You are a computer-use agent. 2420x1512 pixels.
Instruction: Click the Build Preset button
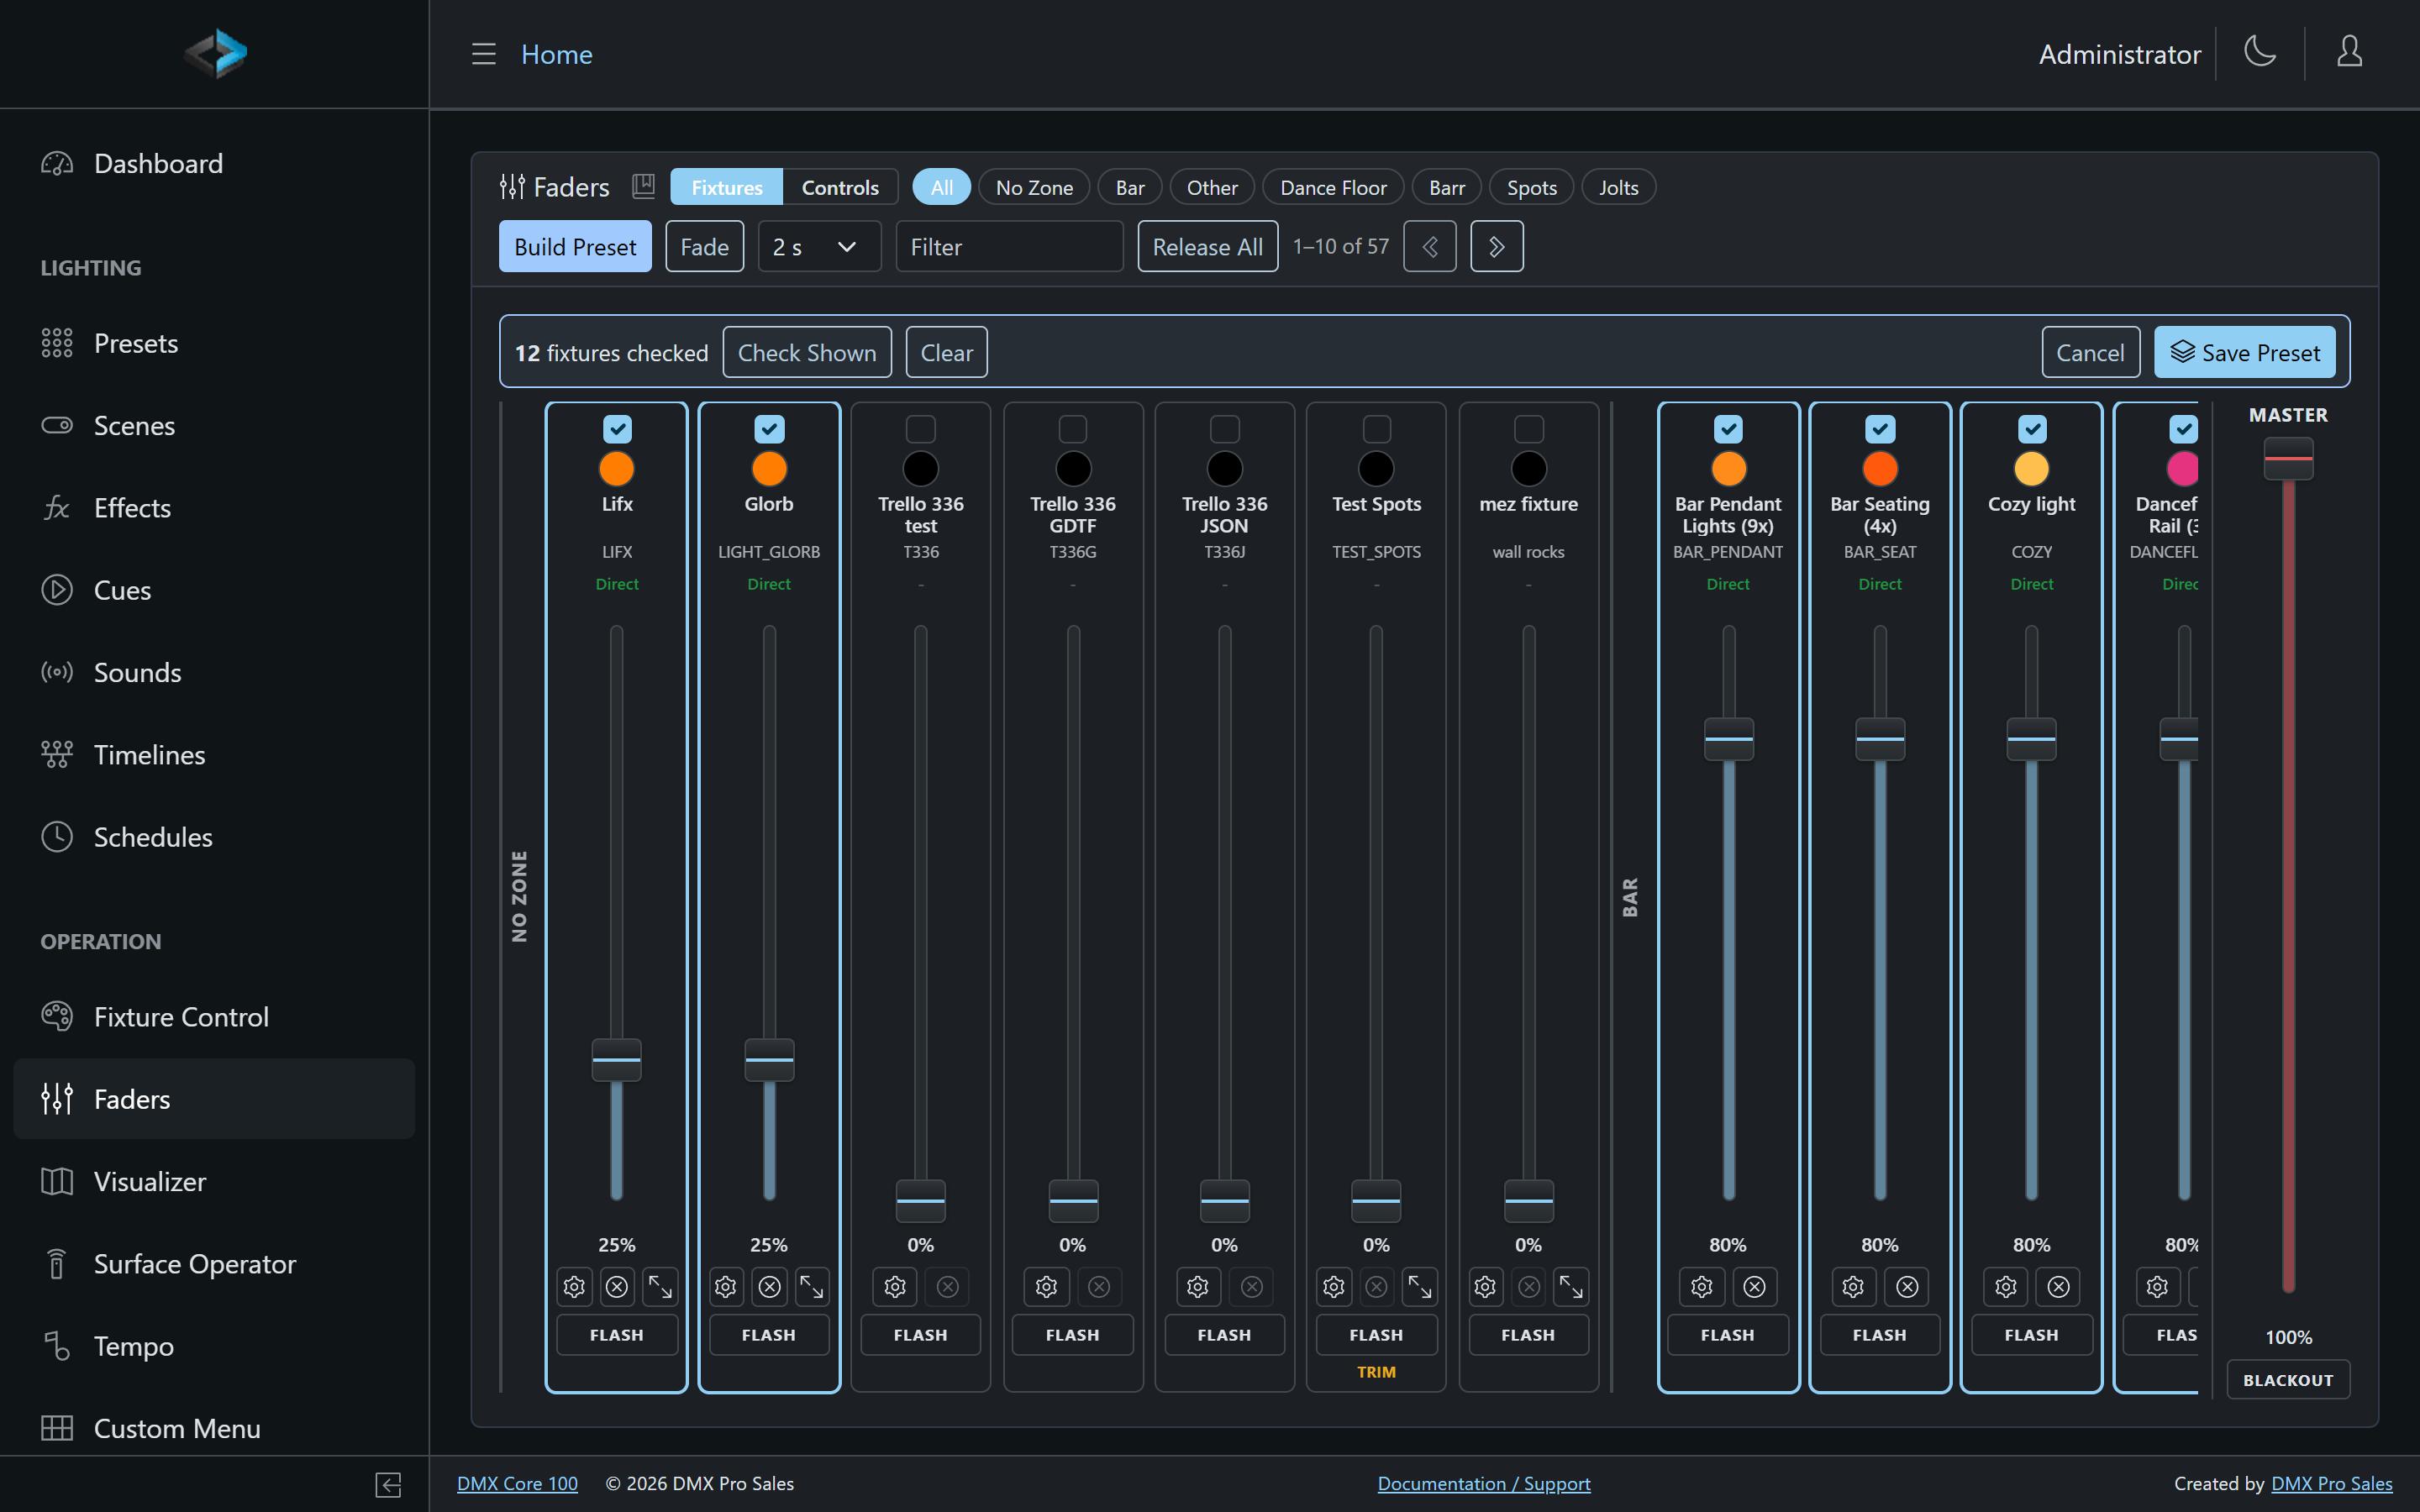tap(575, 246)
